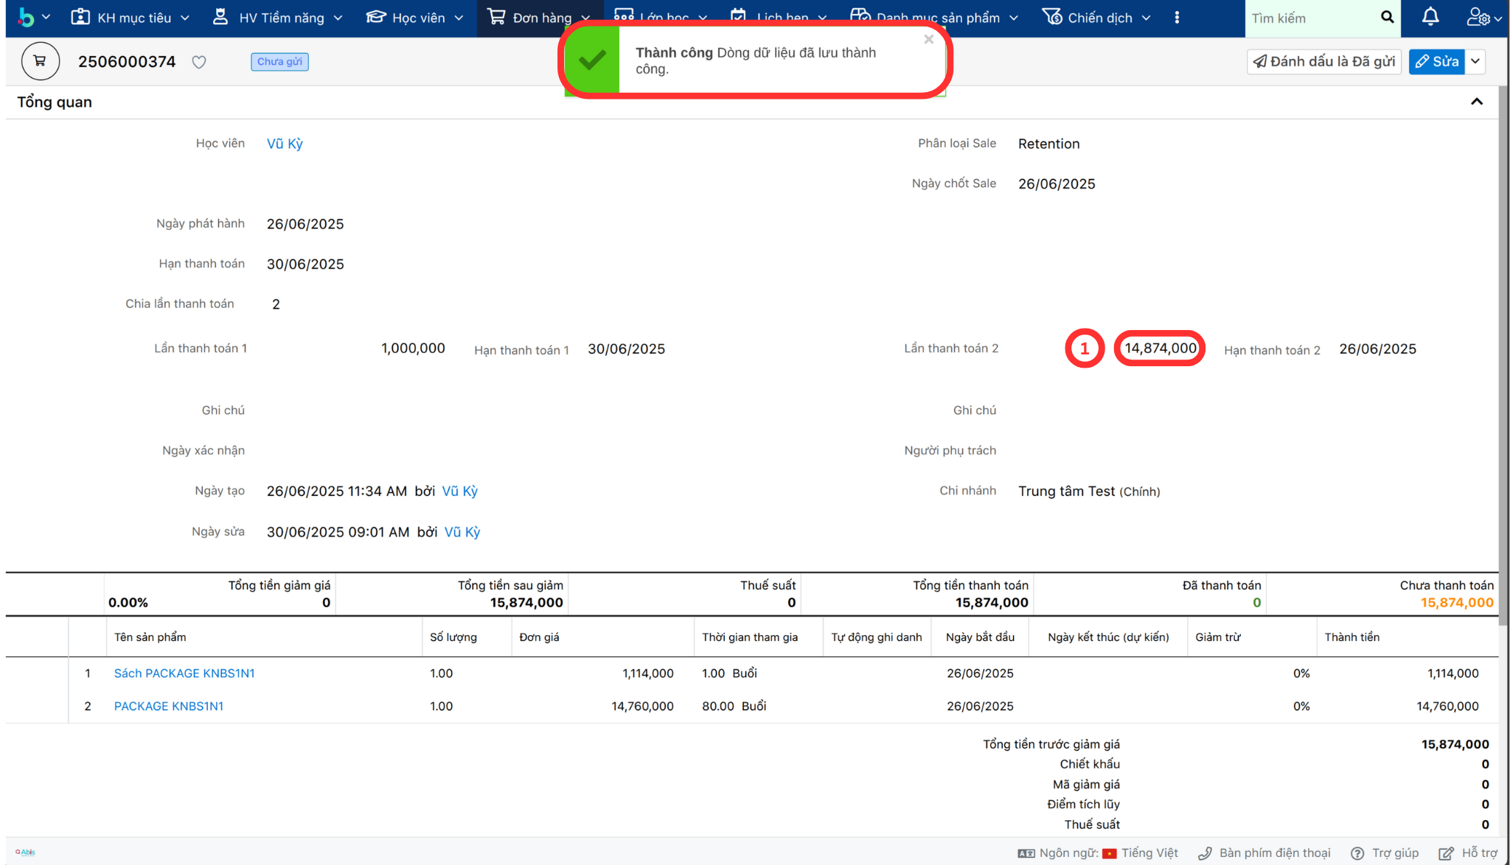Collapse the Tổng quan section

click(1476, 102)
